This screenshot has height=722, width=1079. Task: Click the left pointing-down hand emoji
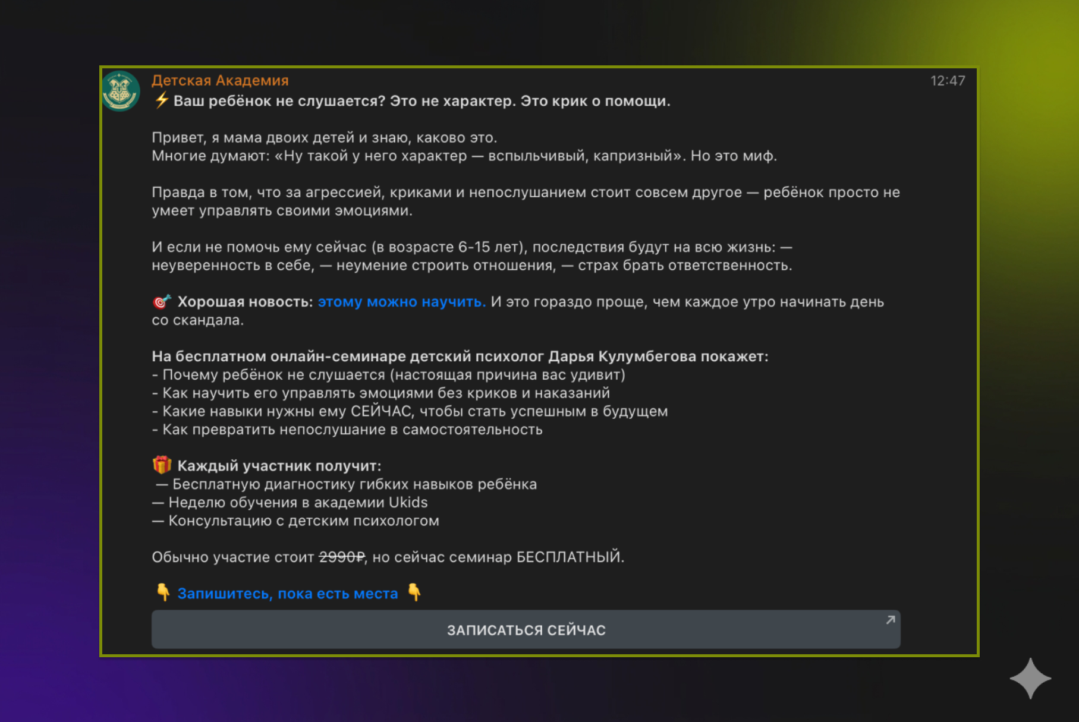(x=163, y=592)
